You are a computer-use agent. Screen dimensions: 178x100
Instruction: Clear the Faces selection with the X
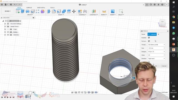159,34
